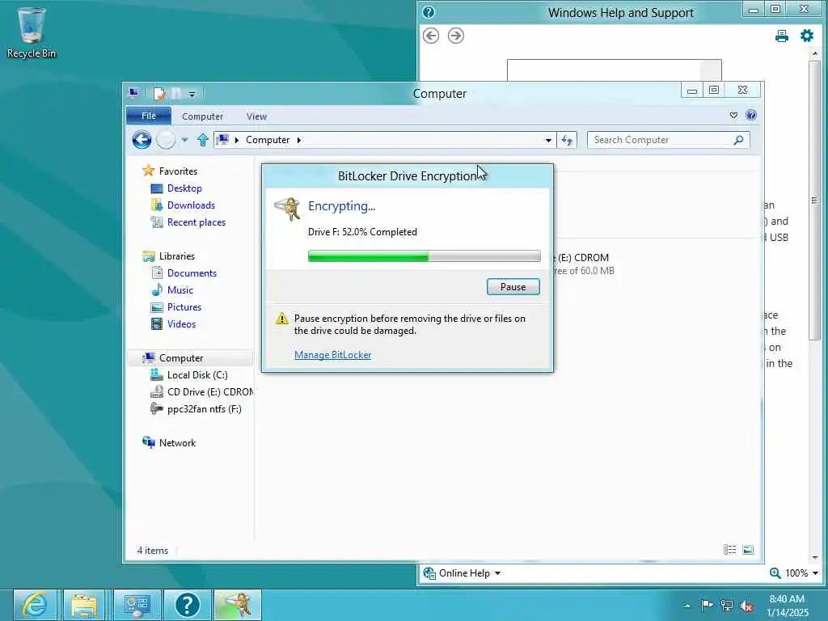Open Help window settings gear
828x621 pixels.
(x=807, y=36)
